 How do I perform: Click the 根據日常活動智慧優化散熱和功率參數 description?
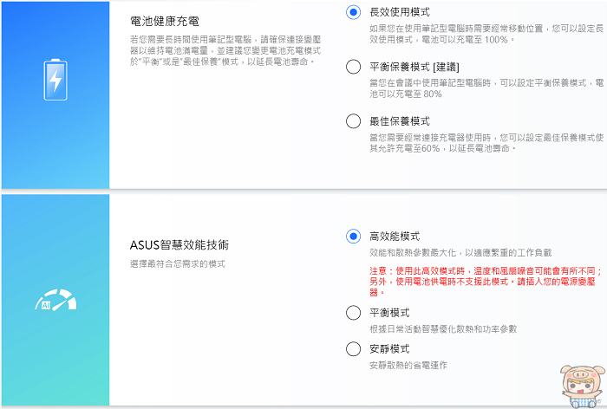tap(444, 329)
